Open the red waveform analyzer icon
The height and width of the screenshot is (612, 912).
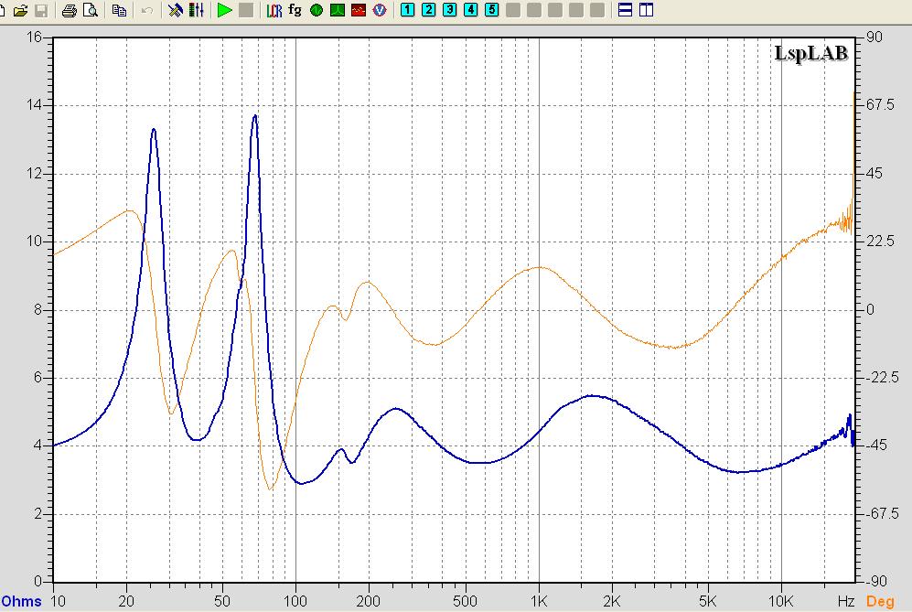pyautogui.click(x=359, y=10)
